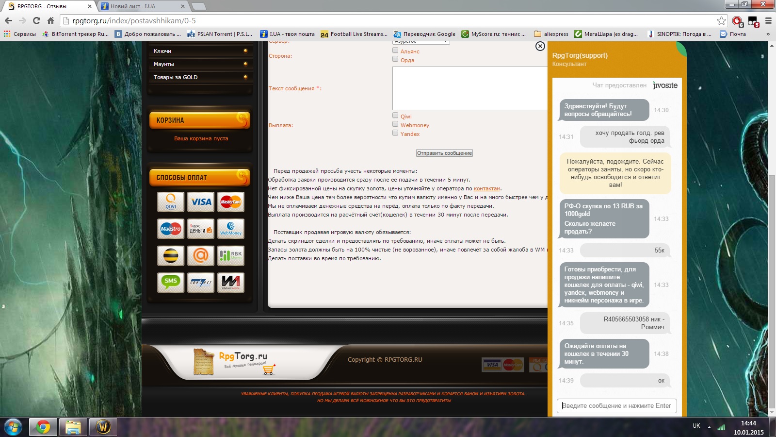Reload the page in Chrome
The width and height of the screenshot is (776, 437).
tap(36, 20)
